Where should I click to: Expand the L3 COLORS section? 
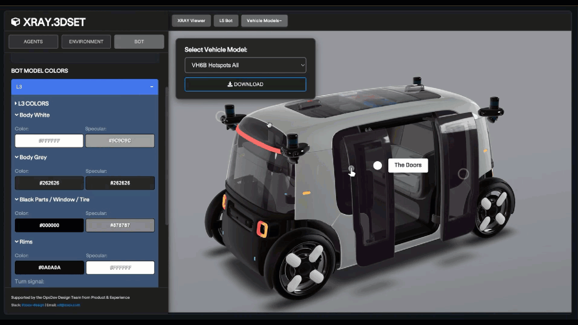click(32, 103)
